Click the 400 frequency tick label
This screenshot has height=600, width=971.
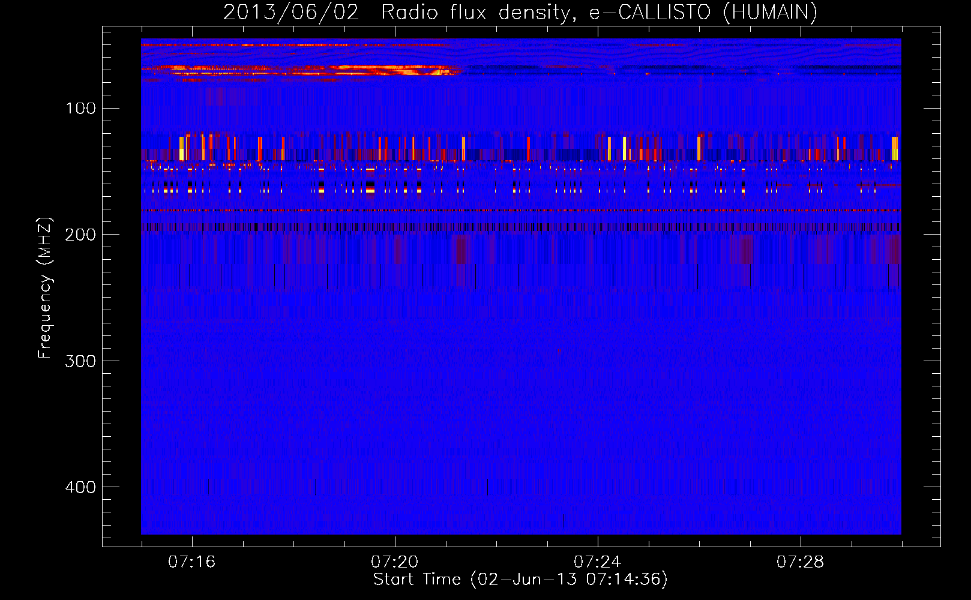coord(80,487)
